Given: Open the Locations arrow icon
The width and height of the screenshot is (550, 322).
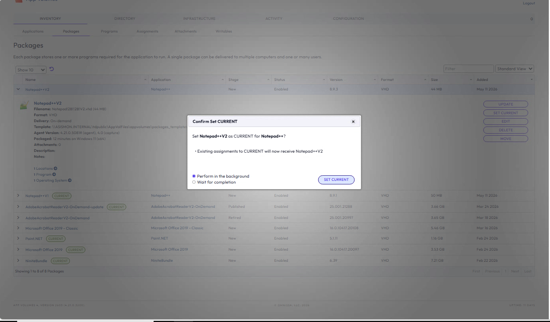Looking at the screenshot, I should [55, 169].
